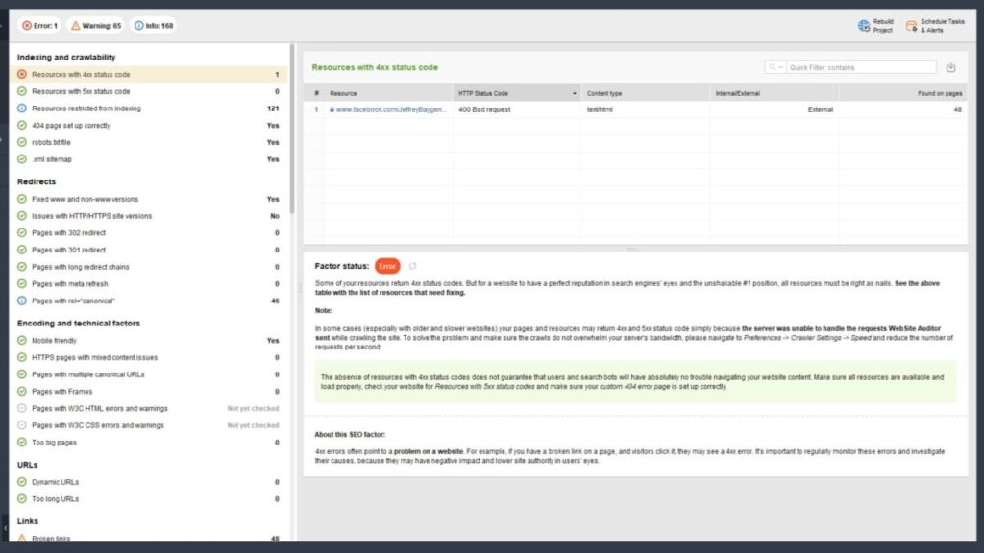Select Dynamic URLs item
Image resolution: width=984 pixels, height=553 pixels.
click(x=149, y=482)
